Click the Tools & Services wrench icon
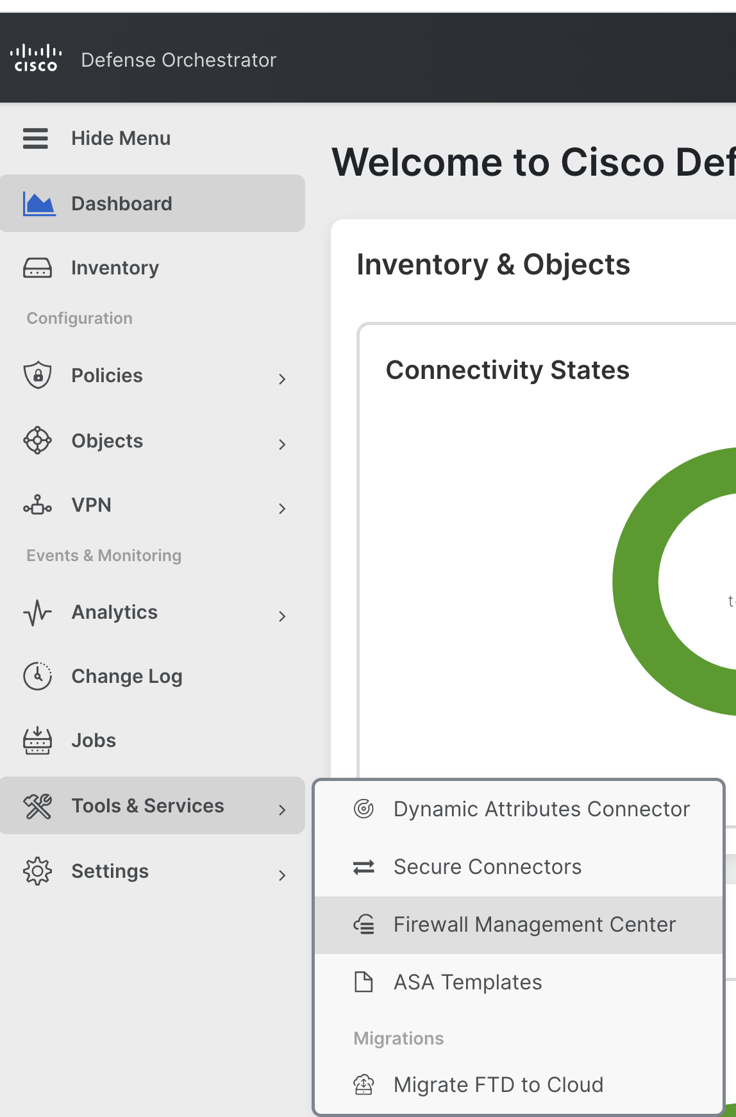Image resolution: width=736 pixels, height=1117 pixels. [37, 806]
